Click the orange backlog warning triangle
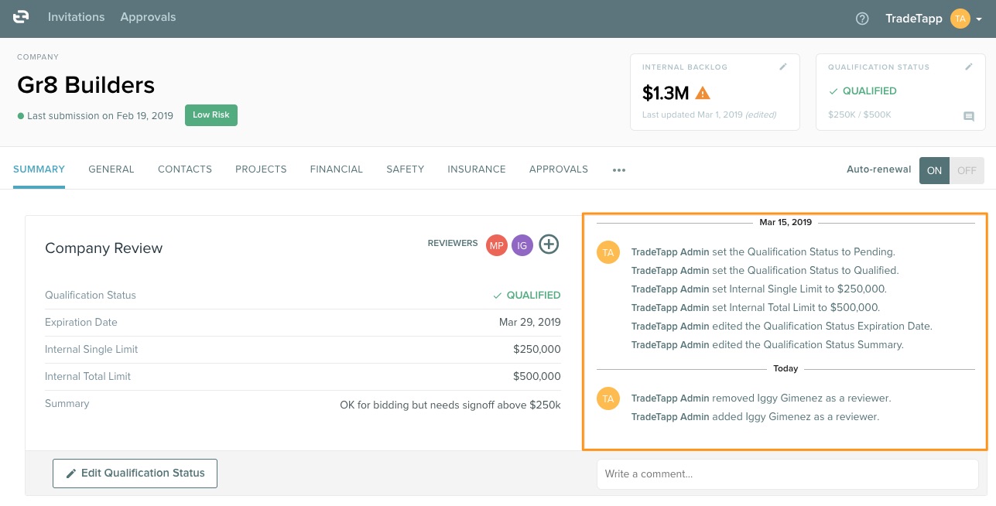996x506 pixels. pos(703,94)
